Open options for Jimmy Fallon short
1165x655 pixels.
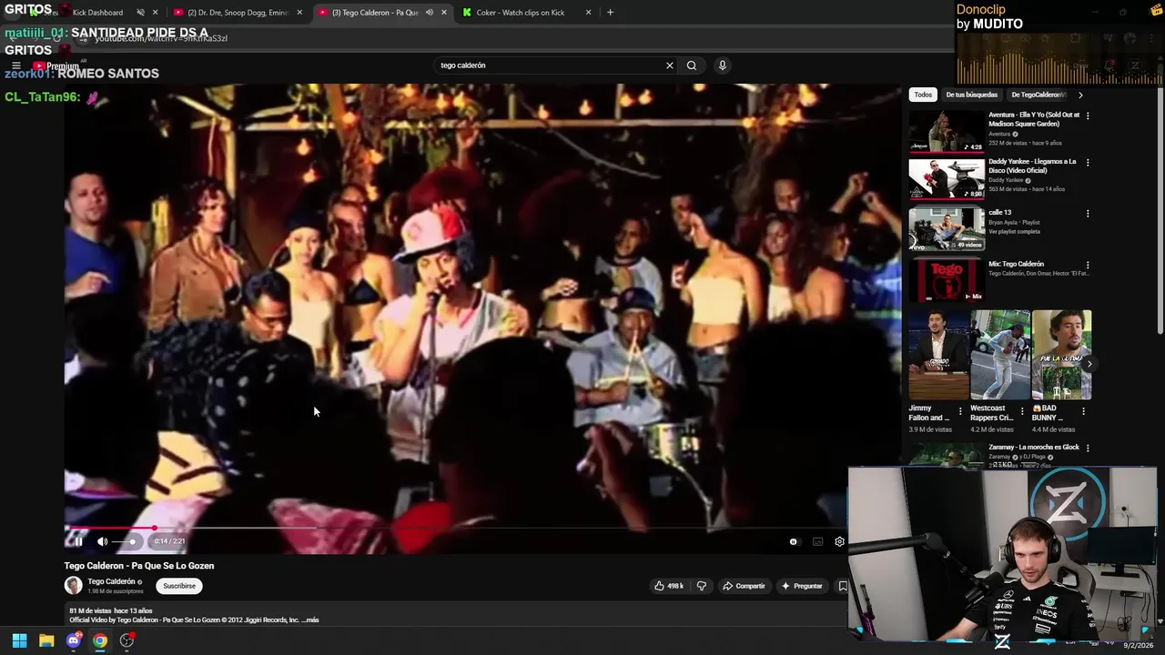pos(959,411)
